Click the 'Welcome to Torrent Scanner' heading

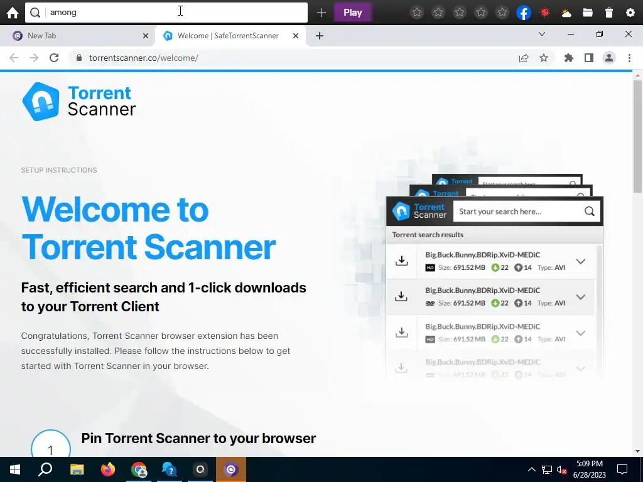(148, 228)
